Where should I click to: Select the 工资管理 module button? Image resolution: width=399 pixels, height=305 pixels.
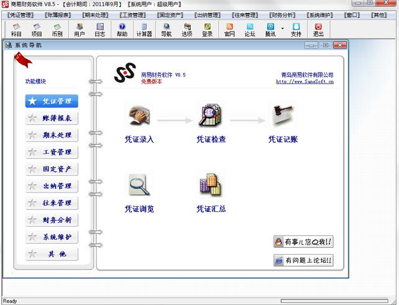pos(52,152)
